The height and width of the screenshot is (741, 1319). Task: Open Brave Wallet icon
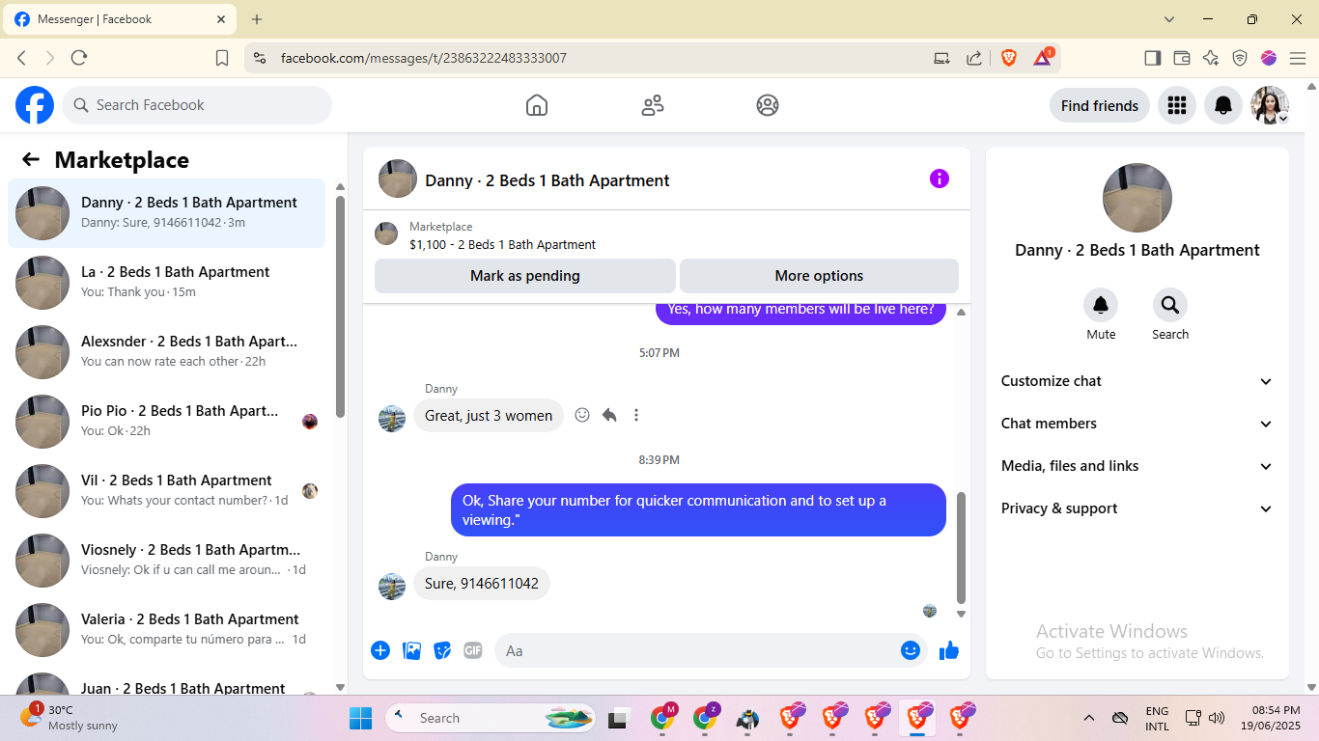coord(1182,58)
